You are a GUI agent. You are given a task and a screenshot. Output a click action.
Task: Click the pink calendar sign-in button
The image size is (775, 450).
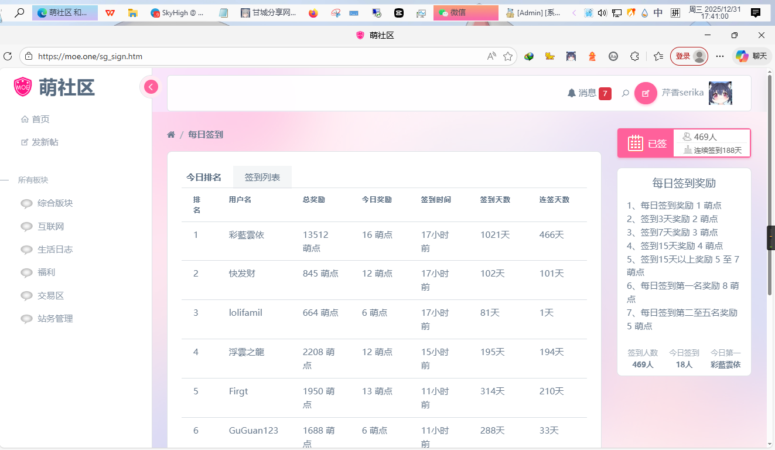click(x=646, y=144)
